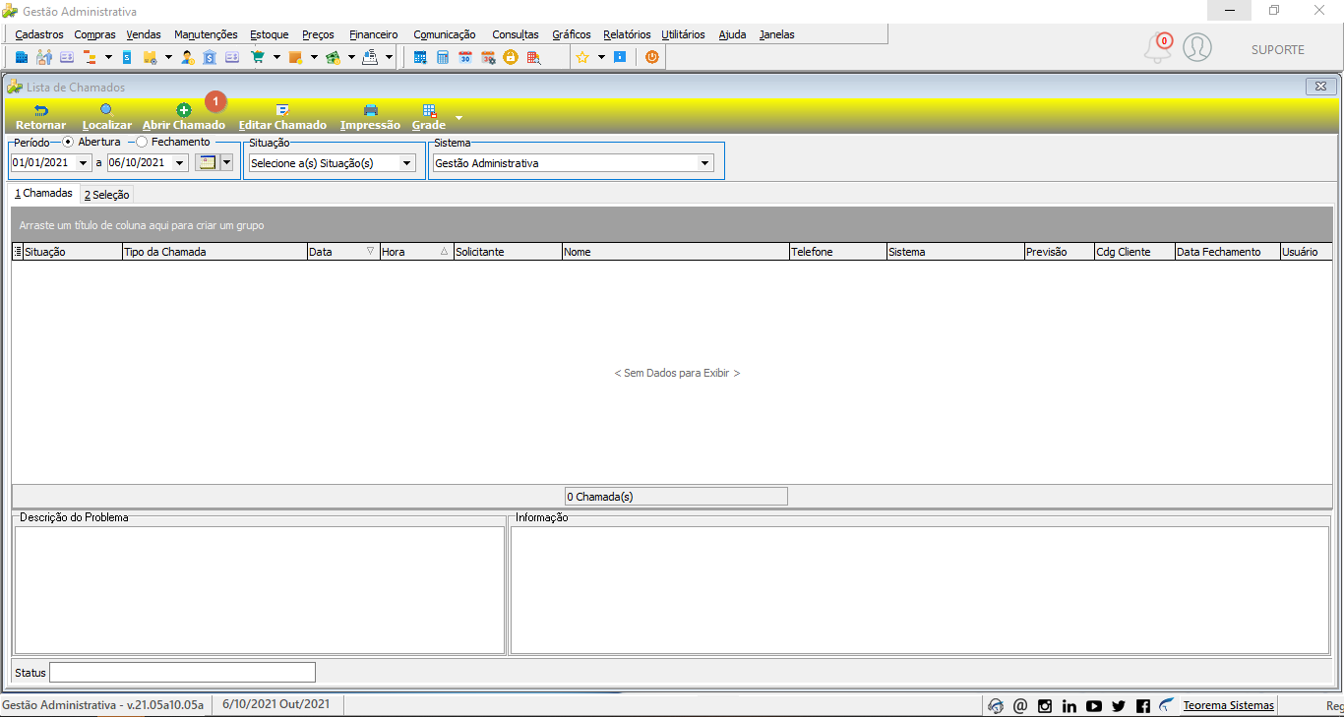Switch to the 2 Seleção tab
The image size is (1344, 717).
[106, 195]
